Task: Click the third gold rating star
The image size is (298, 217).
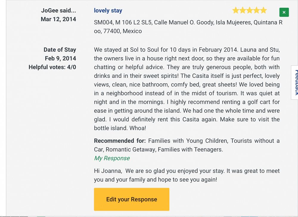Action: (x=249, y=11)
